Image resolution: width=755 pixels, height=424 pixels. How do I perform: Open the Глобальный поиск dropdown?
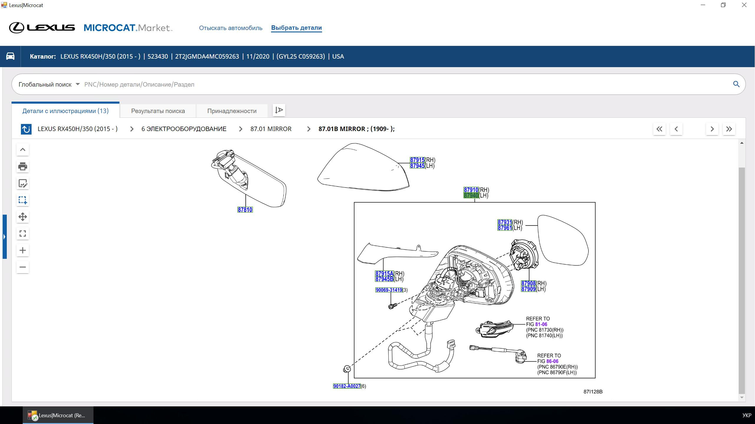[x=49, y=85]
